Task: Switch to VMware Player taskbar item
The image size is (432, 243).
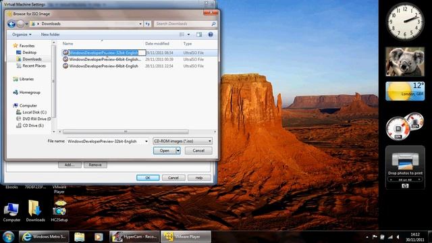Action: tap(186, 237)
